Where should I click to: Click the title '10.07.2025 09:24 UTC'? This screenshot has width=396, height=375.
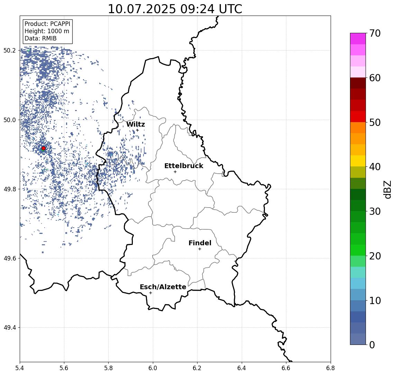tap(175, 9)
